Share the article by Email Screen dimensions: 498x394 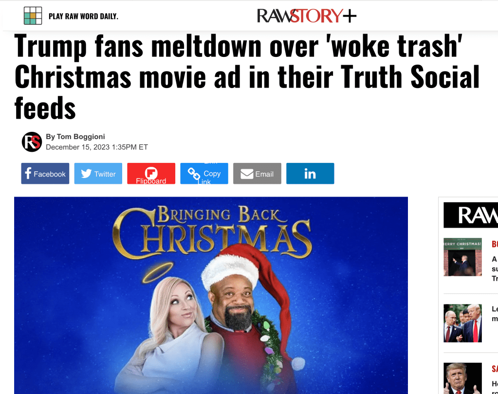257,174
